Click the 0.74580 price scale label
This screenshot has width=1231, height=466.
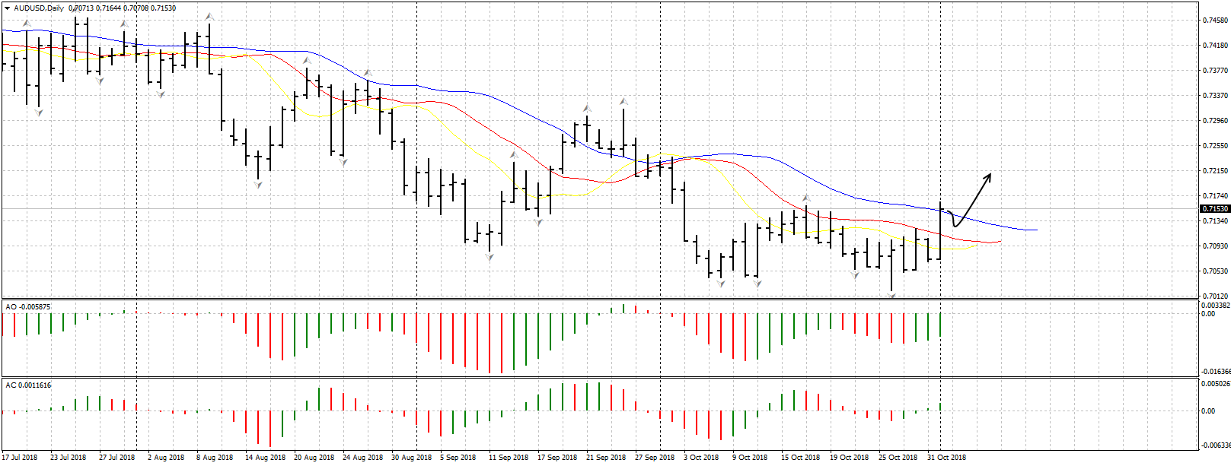tap(1215, 21)
